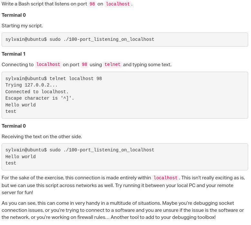Click the sudo command in the first code block
The image size is (251, 225).
102,40
